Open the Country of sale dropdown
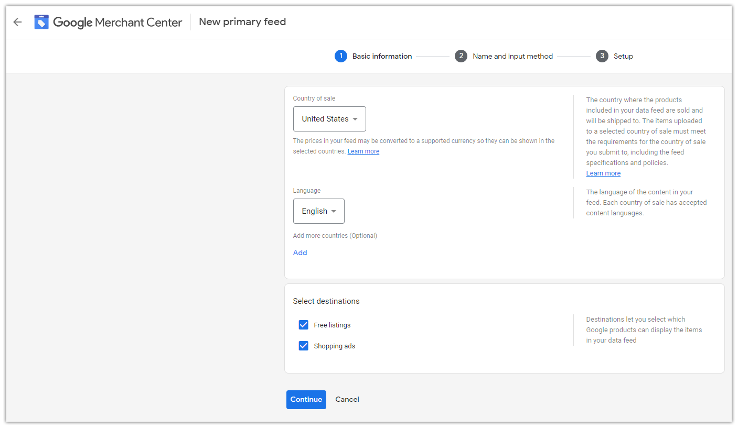This screenshot has height=428, width=738. 329,119
